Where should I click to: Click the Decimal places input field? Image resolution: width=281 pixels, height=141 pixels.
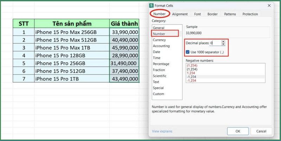pos(215,43)
